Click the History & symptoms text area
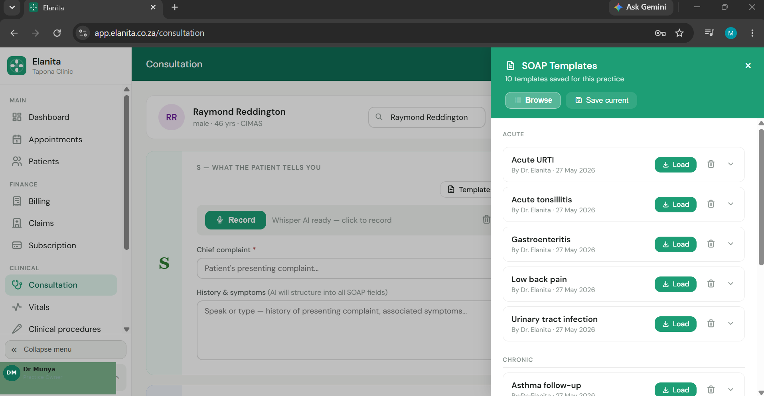The height and width of the screenshot is (396, 764). pos(344,330)
